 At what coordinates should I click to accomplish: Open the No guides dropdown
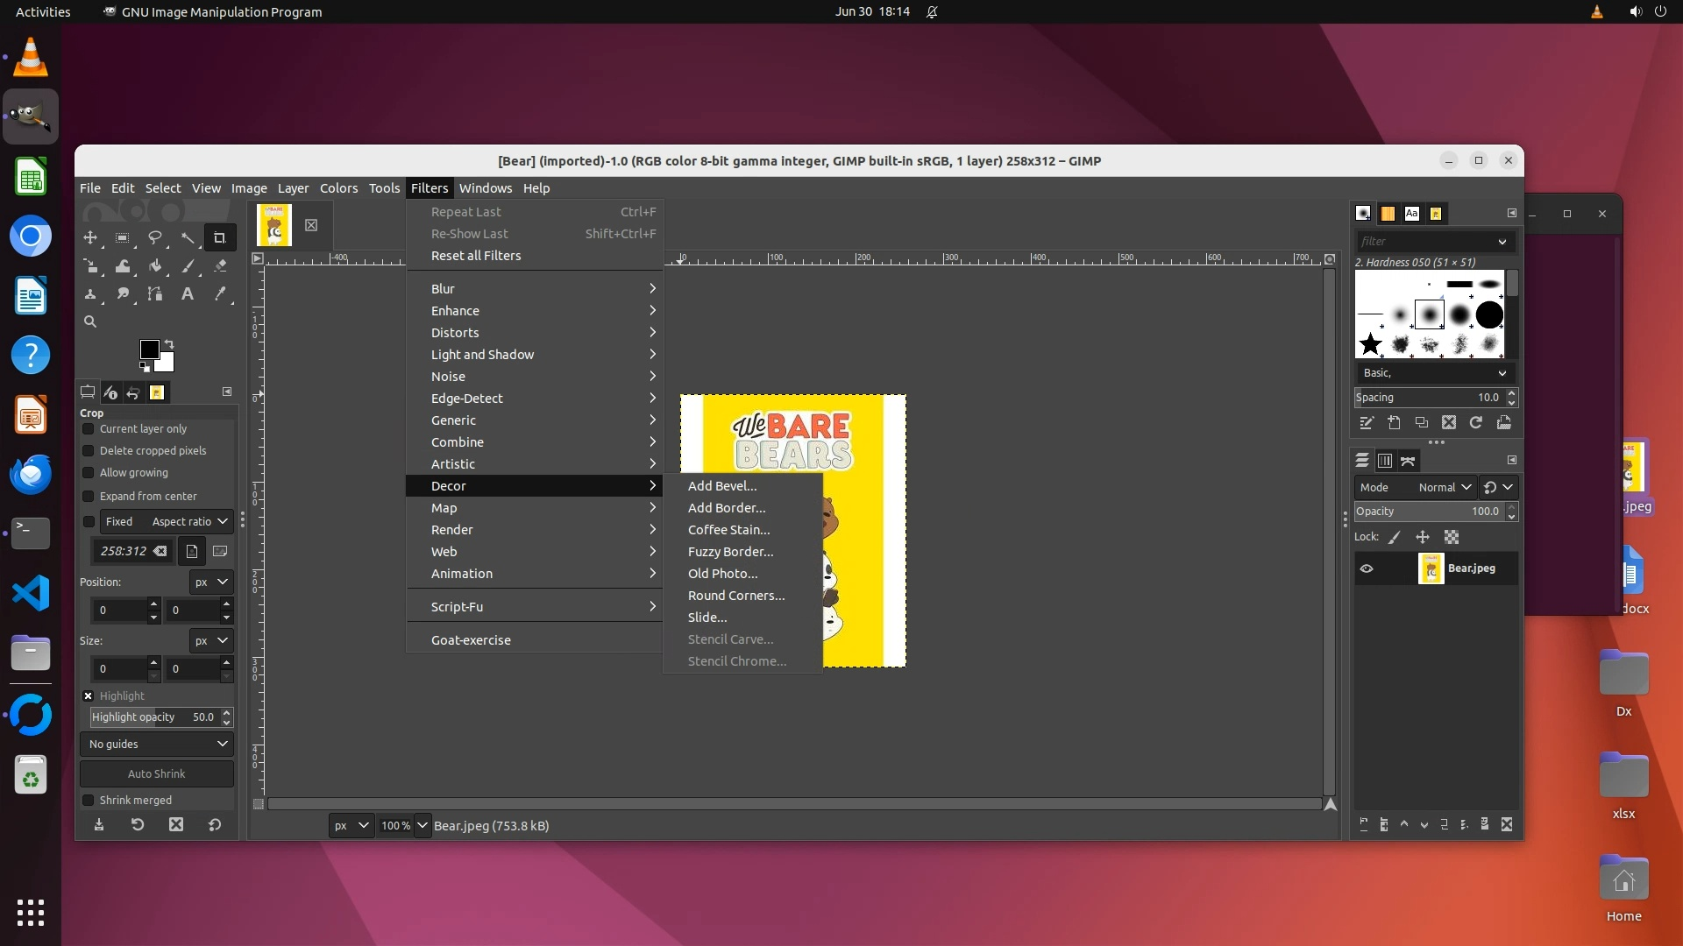[x=157, y=744]
